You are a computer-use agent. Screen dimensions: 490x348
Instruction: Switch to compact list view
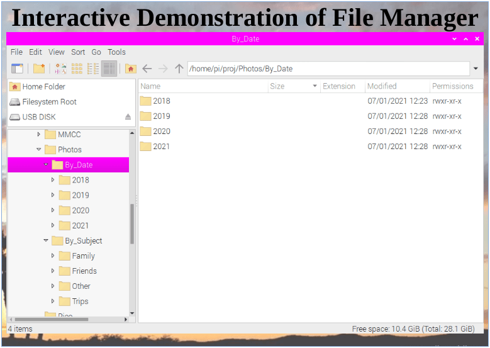tap(93, 69)
